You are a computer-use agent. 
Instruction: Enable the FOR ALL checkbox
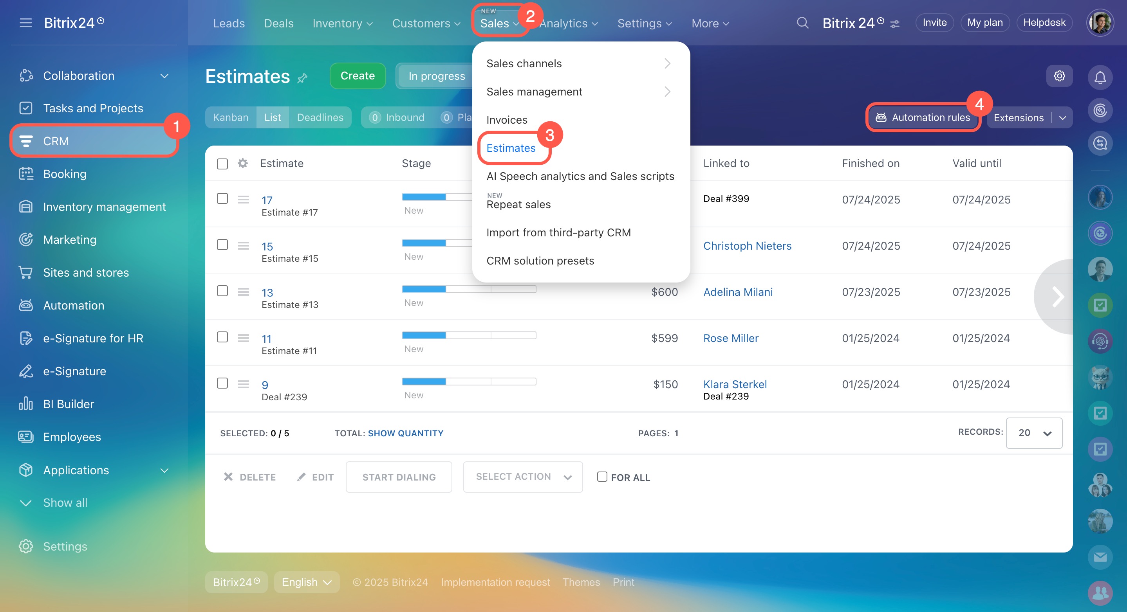[x=602, y=477]
